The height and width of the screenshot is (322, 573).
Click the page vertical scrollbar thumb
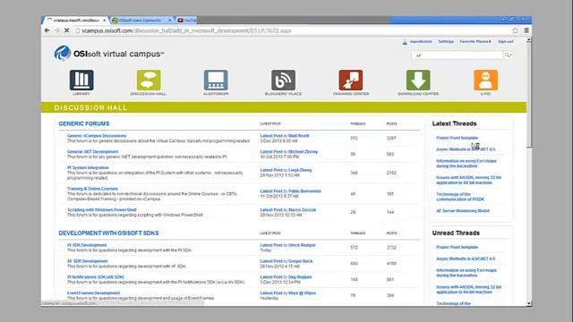point(529,96)
